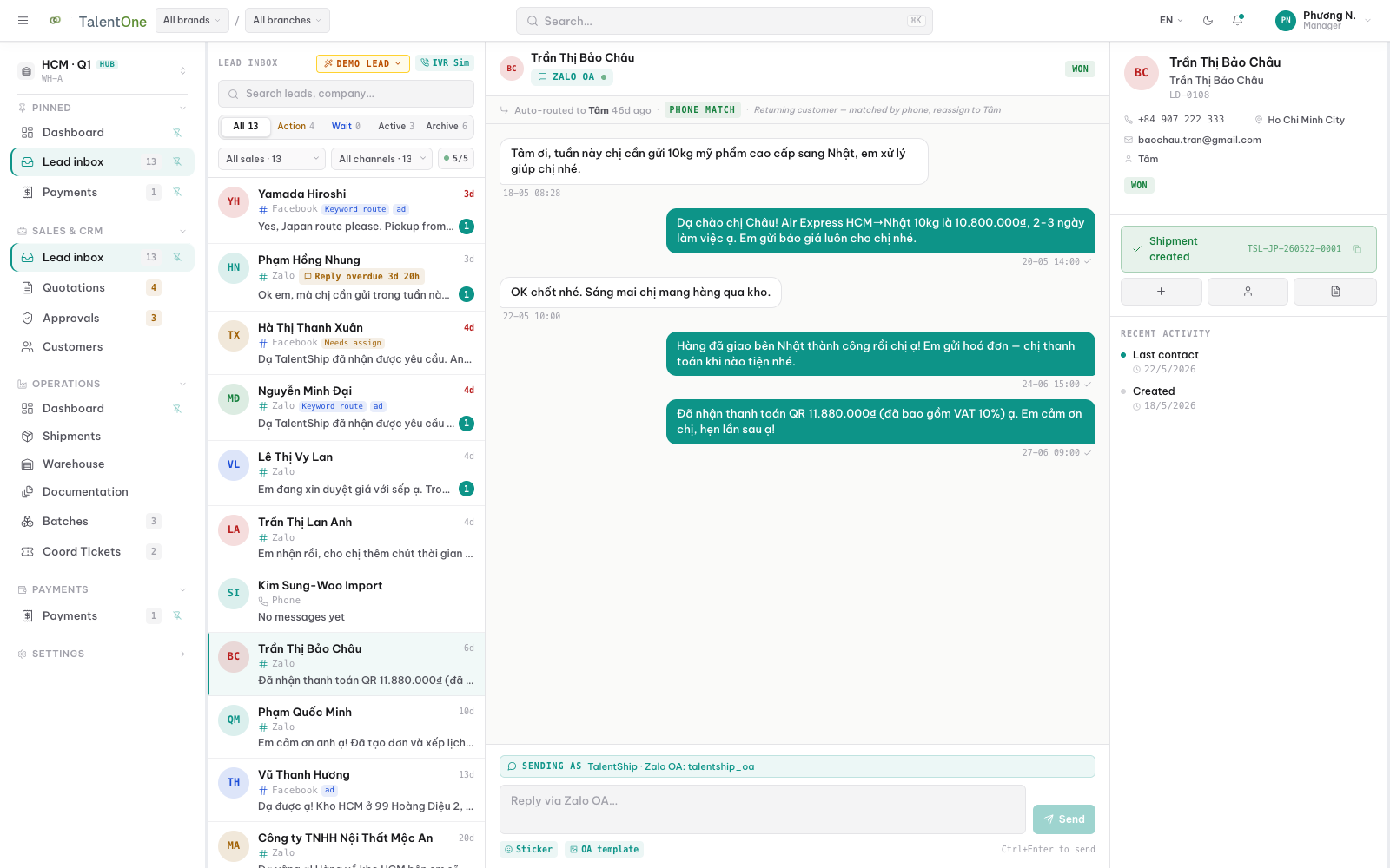The width and height of the screenshot is (1390, 868).
Task: Click phone number +84 907 222 333
Action: tap(1181, 120)
